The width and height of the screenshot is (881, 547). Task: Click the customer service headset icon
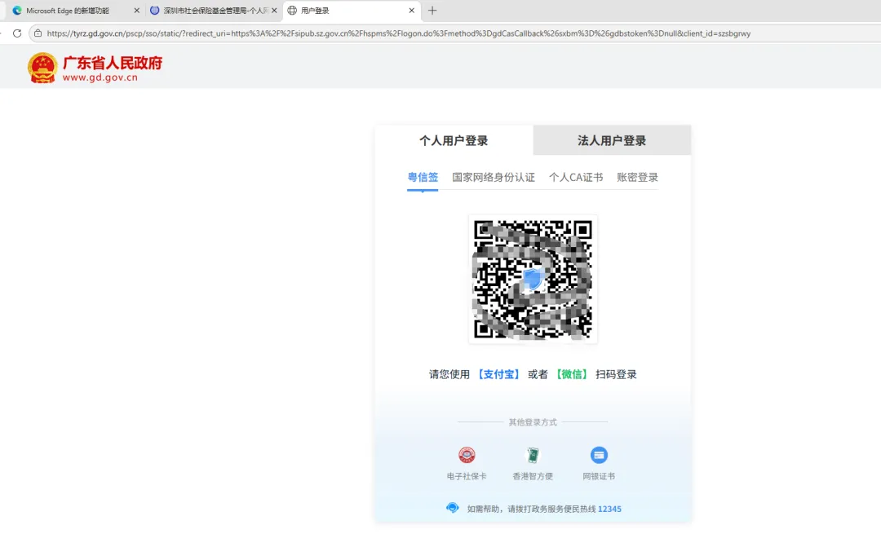[452, 508]
